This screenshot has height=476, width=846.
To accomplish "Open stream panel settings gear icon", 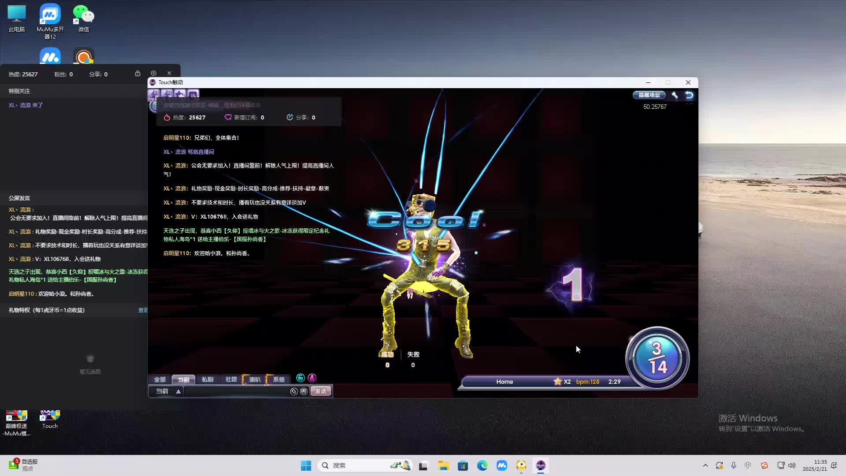I will click(x=153, y=73).
